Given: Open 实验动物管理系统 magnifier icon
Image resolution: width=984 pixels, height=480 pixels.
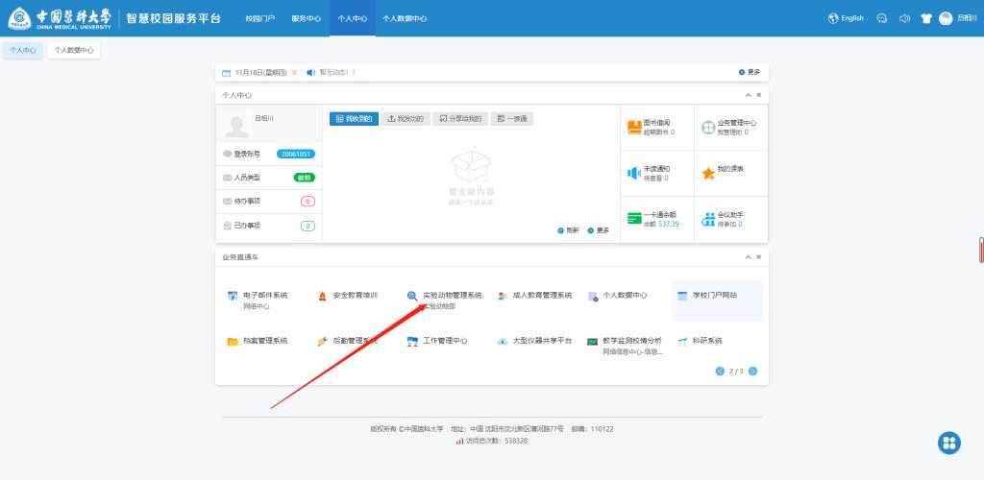Looking at the screenshot, I should (412, 297).
